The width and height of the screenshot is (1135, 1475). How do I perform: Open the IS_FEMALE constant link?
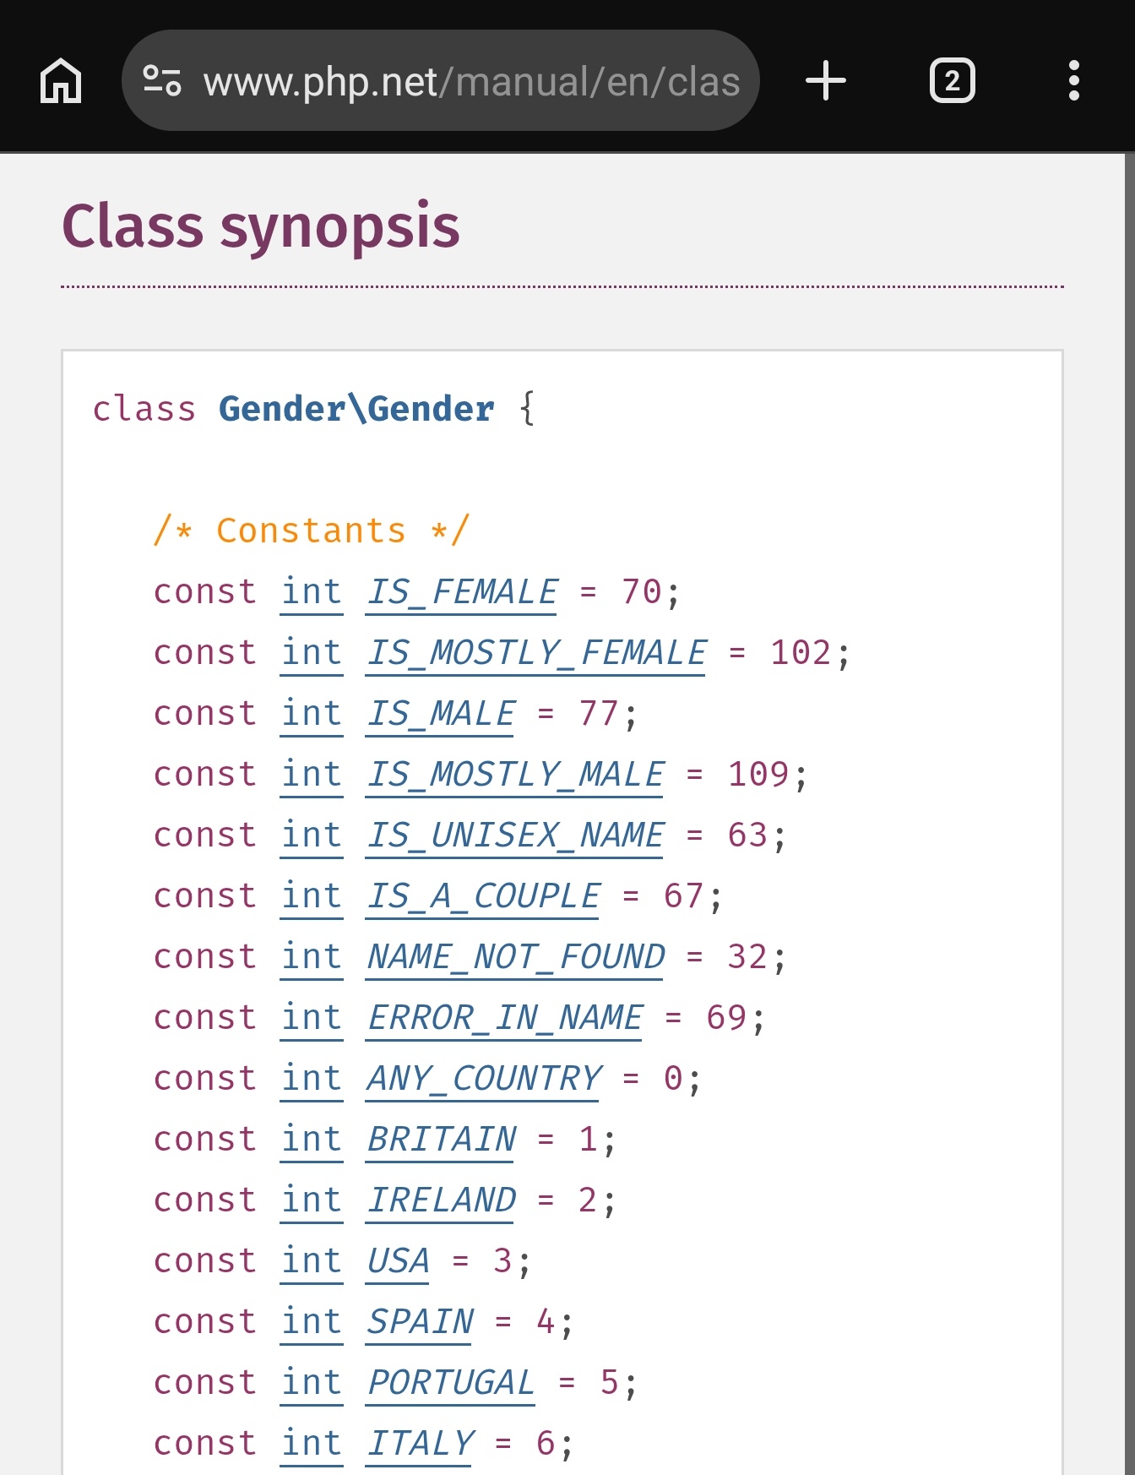(462, 592)
